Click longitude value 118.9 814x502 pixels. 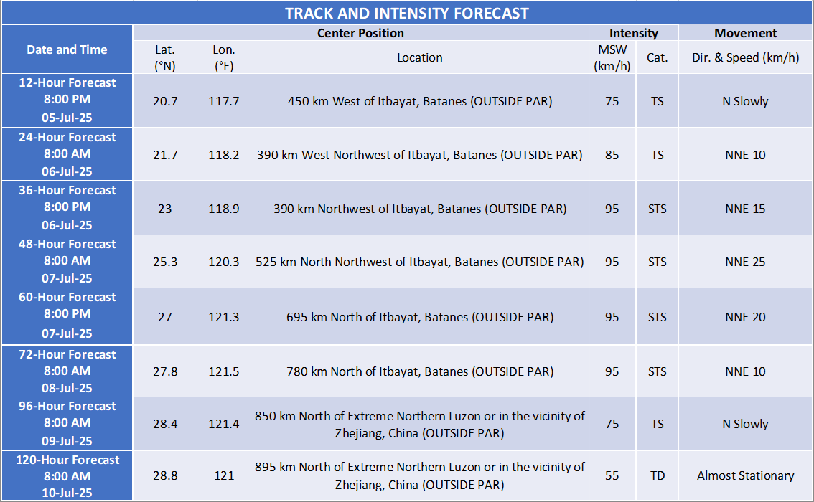coord(224,209)
